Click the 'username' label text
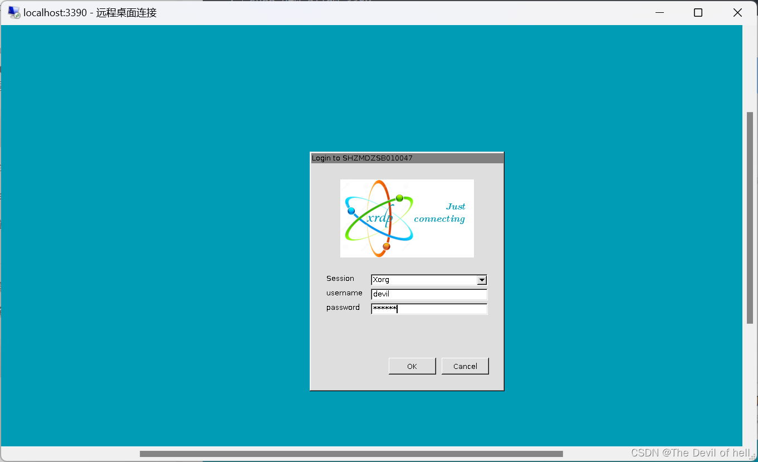This screenshot has width=758, height=462. [x=344, y=293]
